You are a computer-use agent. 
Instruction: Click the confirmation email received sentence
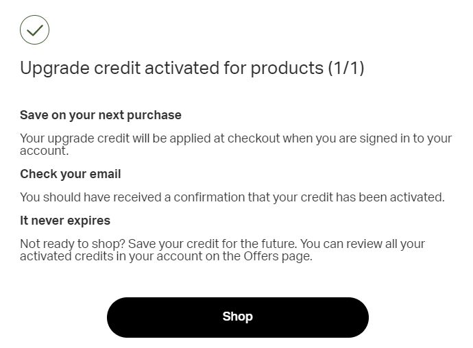coord(232,197)
